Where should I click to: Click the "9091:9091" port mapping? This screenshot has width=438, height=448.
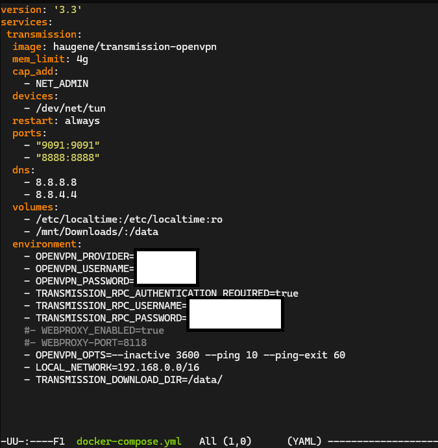click(67, 145)
